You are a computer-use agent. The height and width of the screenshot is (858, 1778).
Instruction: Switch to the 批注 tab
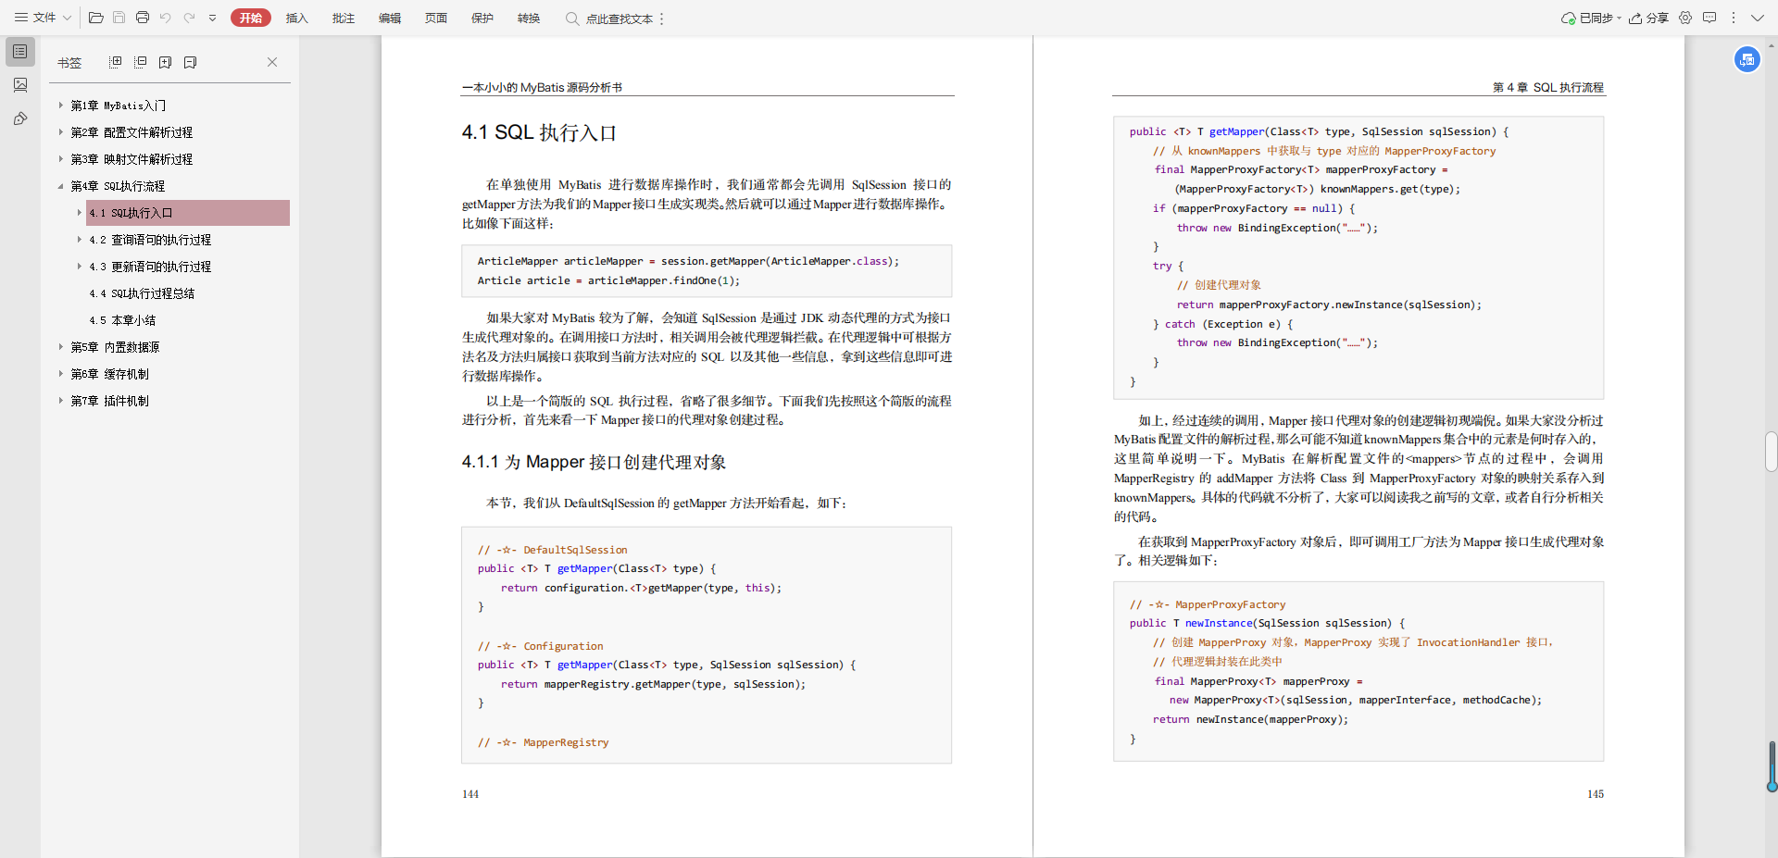point(344,18)
